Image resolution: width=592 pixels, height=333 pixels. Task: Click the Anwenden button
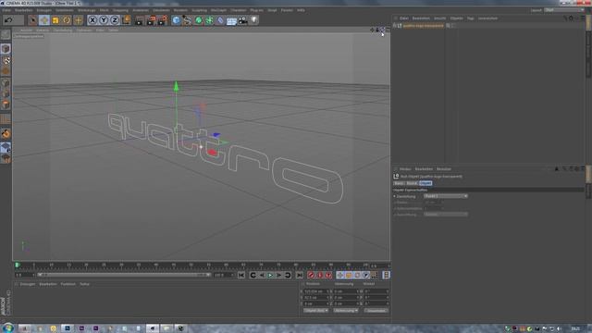tap(376, 311)
